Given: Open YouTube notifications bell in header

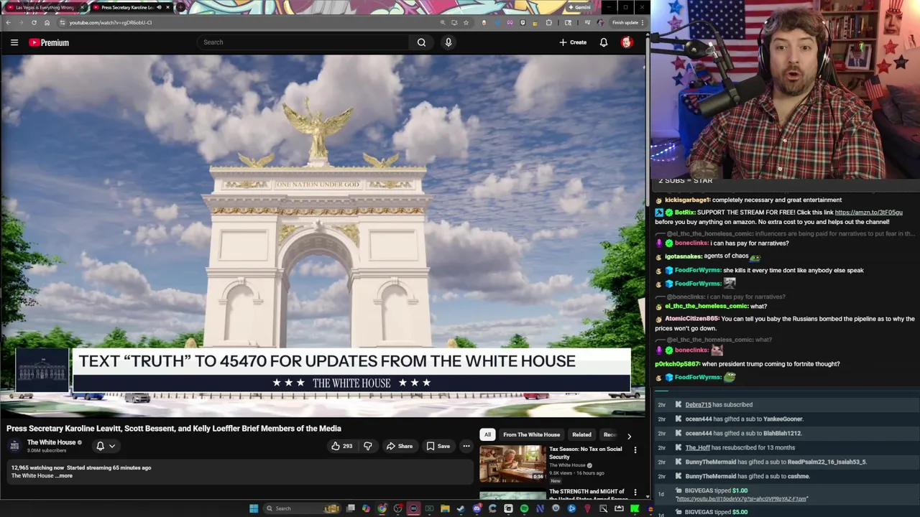Looking at the screenshot, I should point(604,42).
